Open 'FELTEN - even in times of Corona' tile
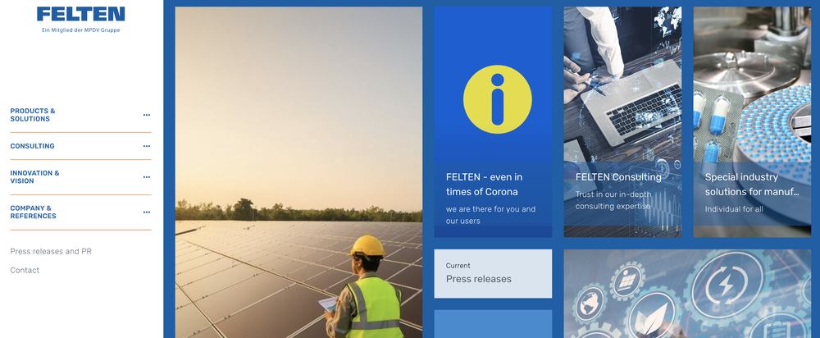 pos(493,122)
